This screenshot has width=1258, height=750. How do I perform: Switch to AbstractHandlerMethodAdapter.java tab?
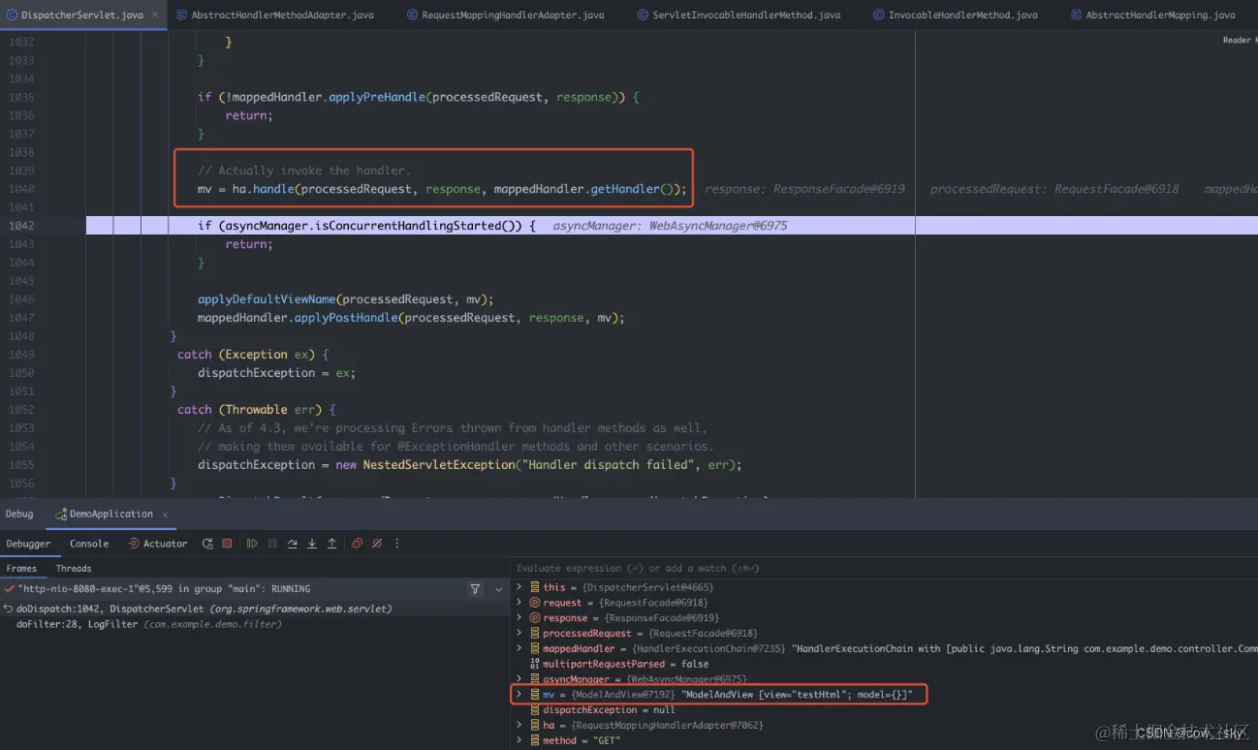[274, 15]
